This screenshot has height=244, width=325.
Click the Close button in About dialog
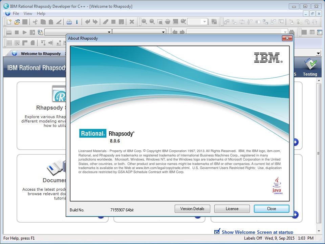click(272, 209)
